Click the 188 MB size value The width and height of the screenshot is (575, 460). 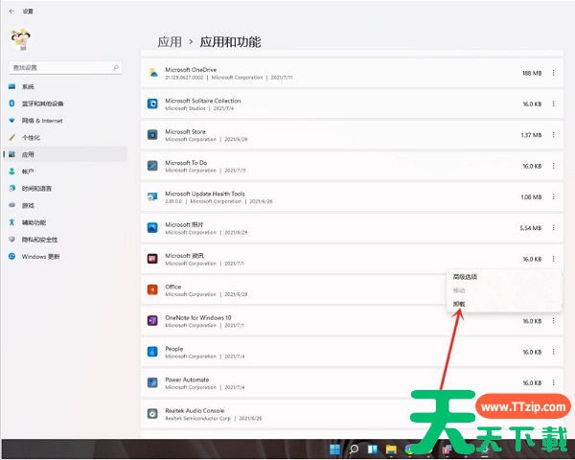tap(532, 73)
